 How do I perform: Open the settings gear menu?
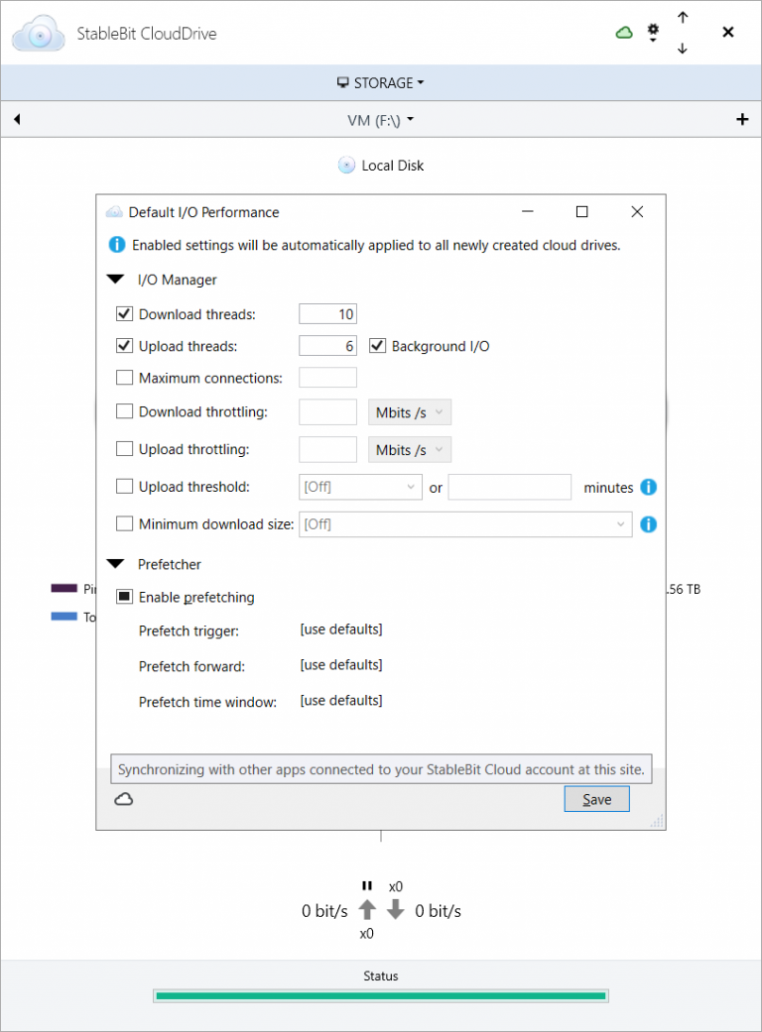653,33
